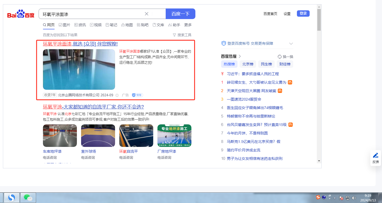Click the 保障 shield badge
Viewport: 382px width, 203px height.
point(137,95)
